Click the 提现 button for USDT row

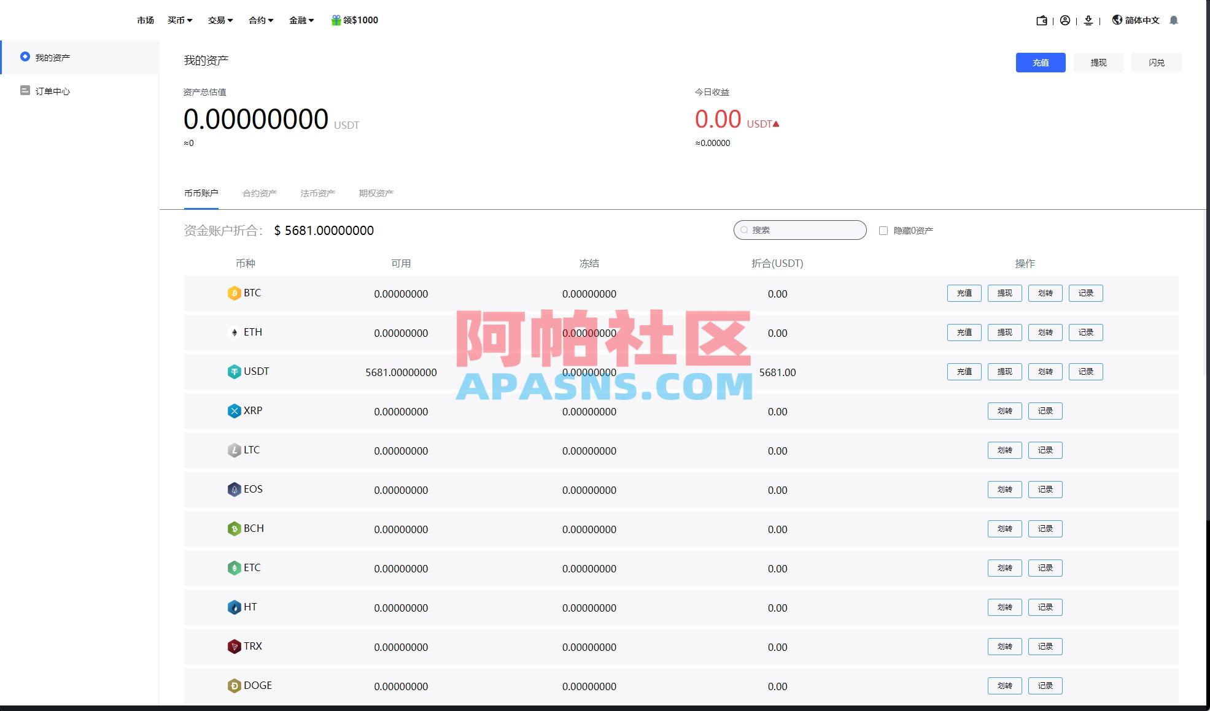pyautogui.click(x=1004, y=371)
